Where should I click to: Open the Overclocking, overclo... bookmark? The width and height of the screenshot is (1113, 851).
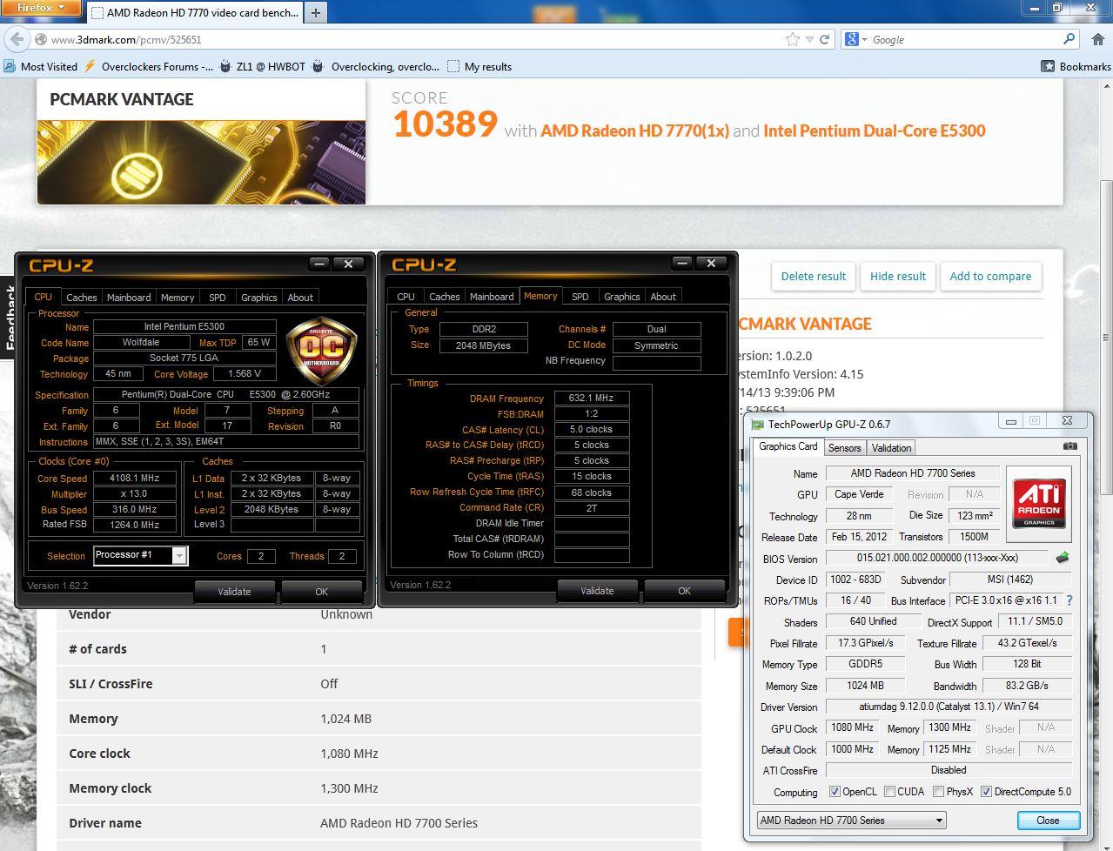pyautogui.click(x=376, y=66)
